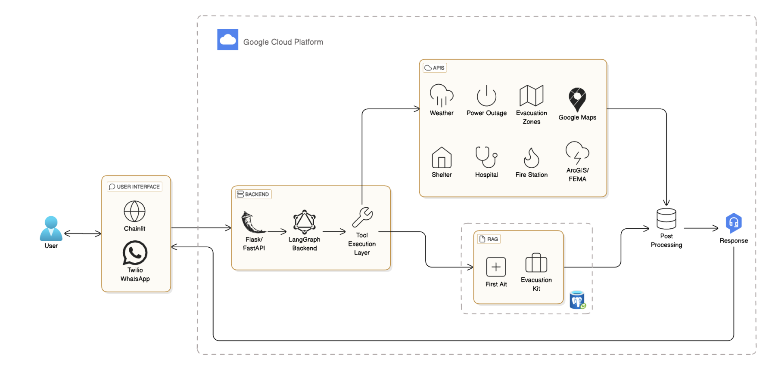Click the blue User avatar icon
This screenshot has width=772, height=381.
[51, 228]
